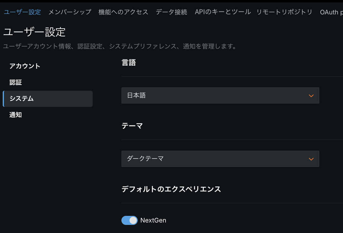Viewport: 343px width, 233px height.
Task: Open アカウント in the settings sidebar
Action: coord(25,66)
